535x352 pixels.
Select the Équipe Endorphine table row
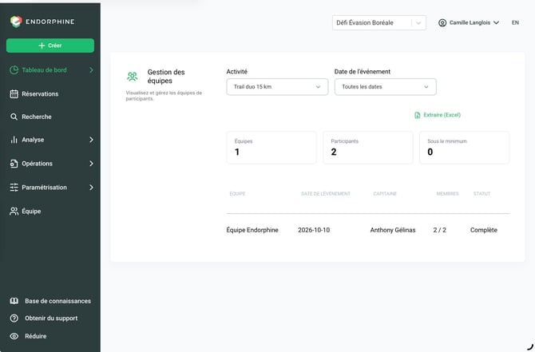pos(368,230)
